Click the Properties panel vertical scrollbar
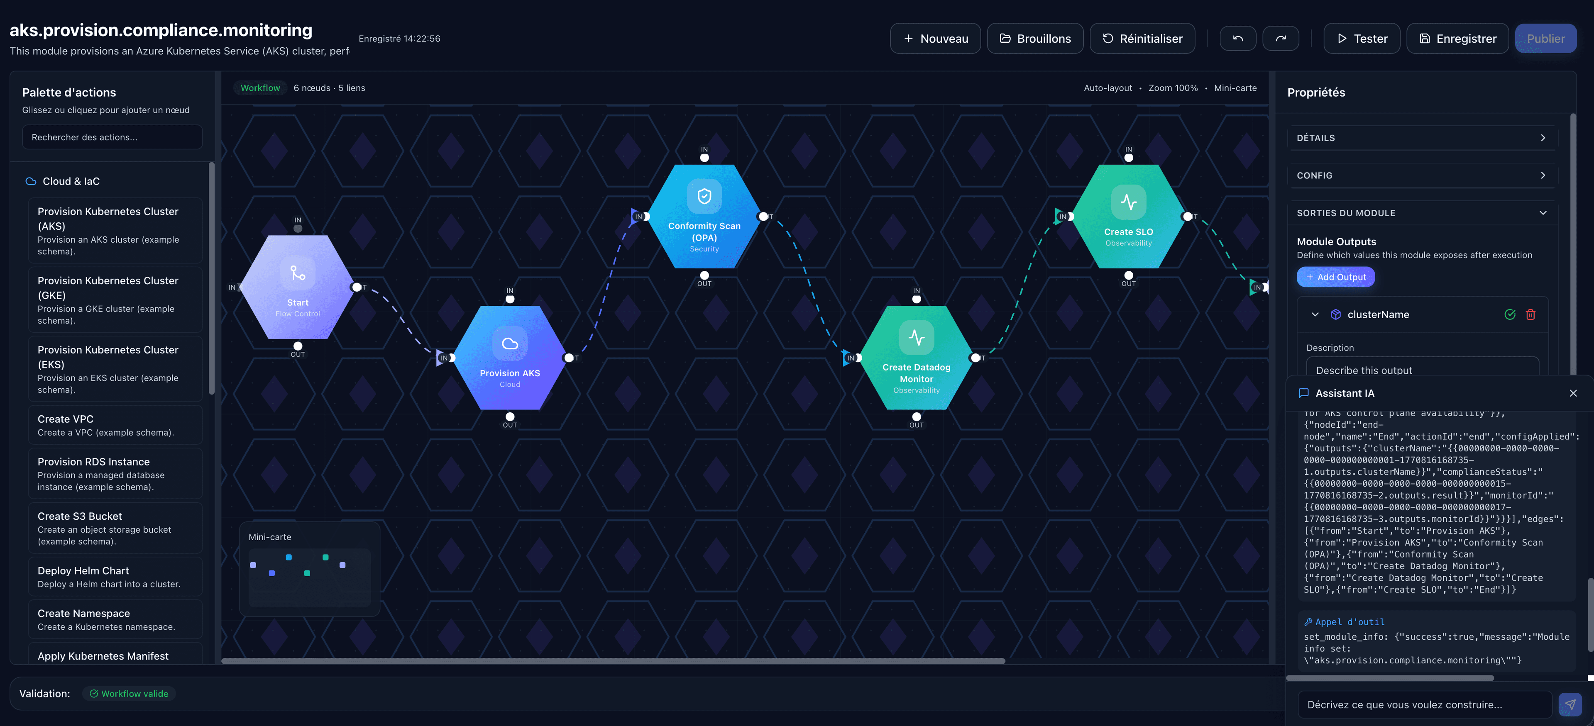The image size is (1594, 726). tap(1574, 244)
